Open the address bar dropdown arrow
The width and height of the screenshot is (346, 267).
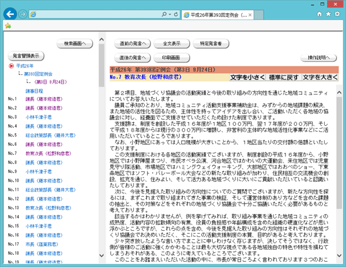pos(170,14)
